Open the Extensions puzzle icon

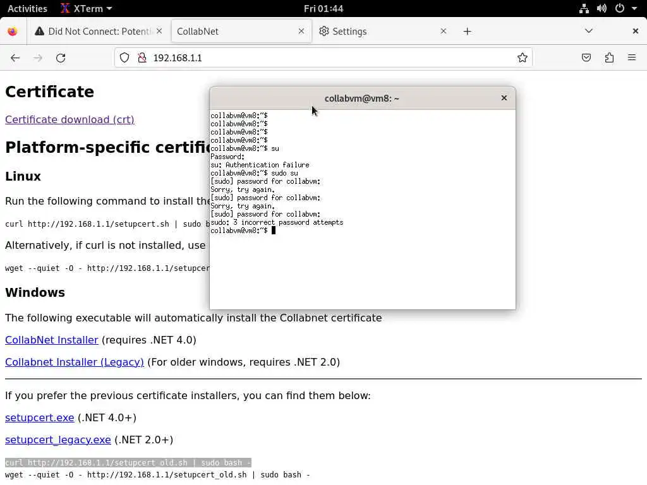(x=609, y=57)
